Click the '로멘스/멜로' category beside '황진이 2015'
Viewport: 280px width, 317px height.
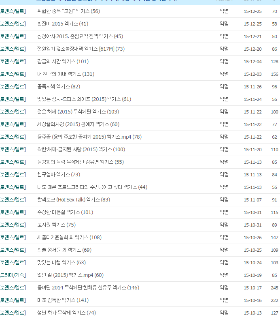point(13,24)
